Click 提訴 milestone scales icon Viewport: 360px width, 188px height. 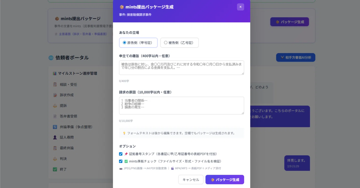pyautogui.click(x=55, y=106)
